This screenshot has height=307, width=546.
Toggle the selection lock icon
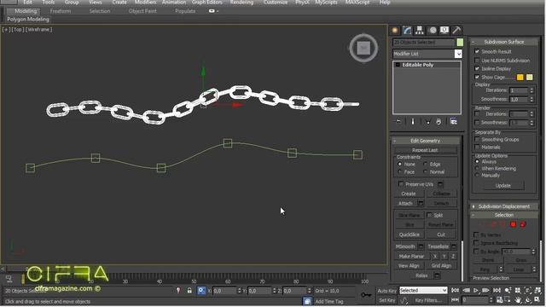pos(189,290)
